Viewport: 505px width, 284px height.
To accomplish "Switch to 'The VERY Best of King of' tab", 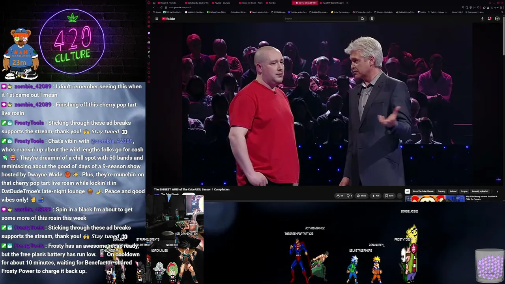I will [x=332, y=3].
